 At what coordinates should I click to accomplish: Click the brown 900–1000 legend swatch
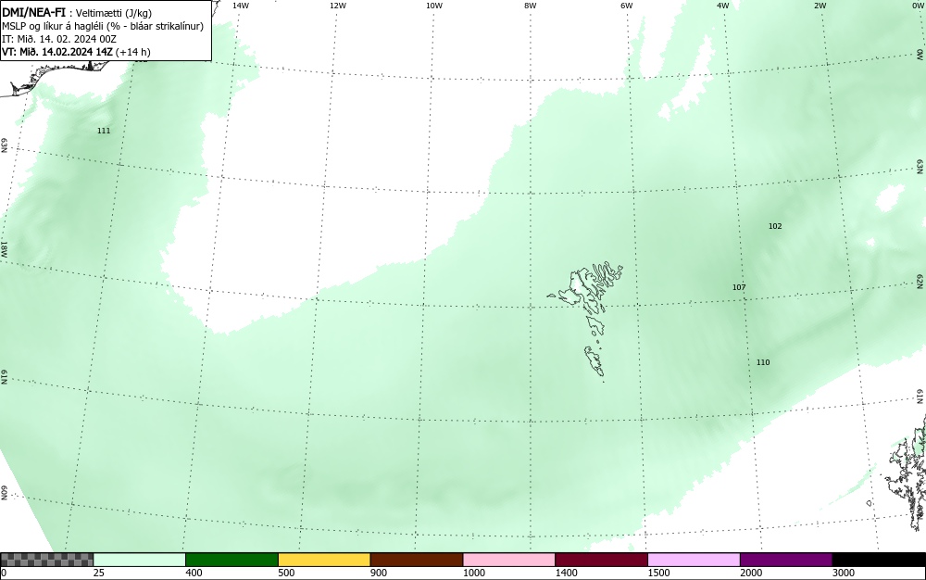pos(417,560)
